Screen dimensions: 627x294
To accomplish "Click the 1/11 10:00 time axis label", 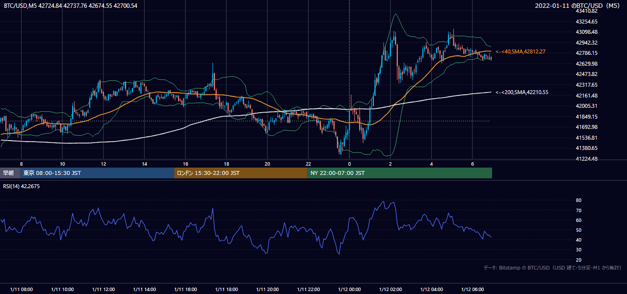I will 62,289.
